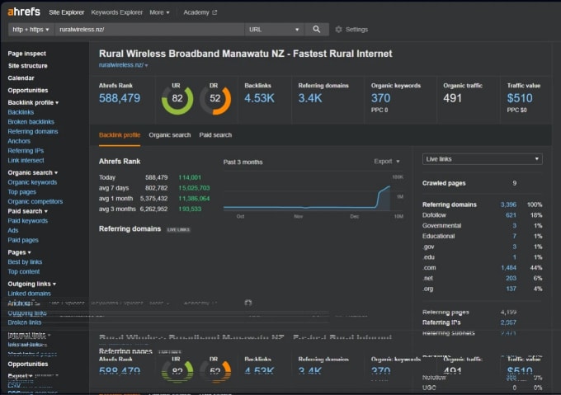Viewport: 561px width, 395px height.
Task: Collapse the Outgoing links section
Action: coord(32,284)
